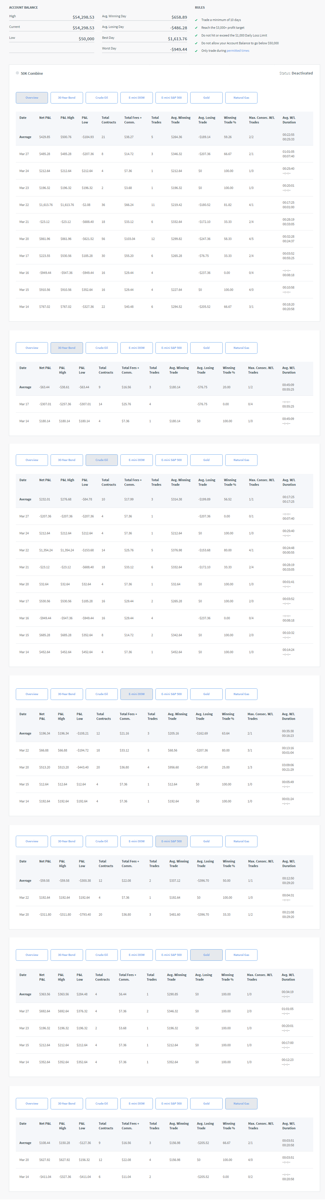The width and height of the screenshot is (325, 1200).
Task: Open the "permitted times" link
Action: click(x=237, y=51)
